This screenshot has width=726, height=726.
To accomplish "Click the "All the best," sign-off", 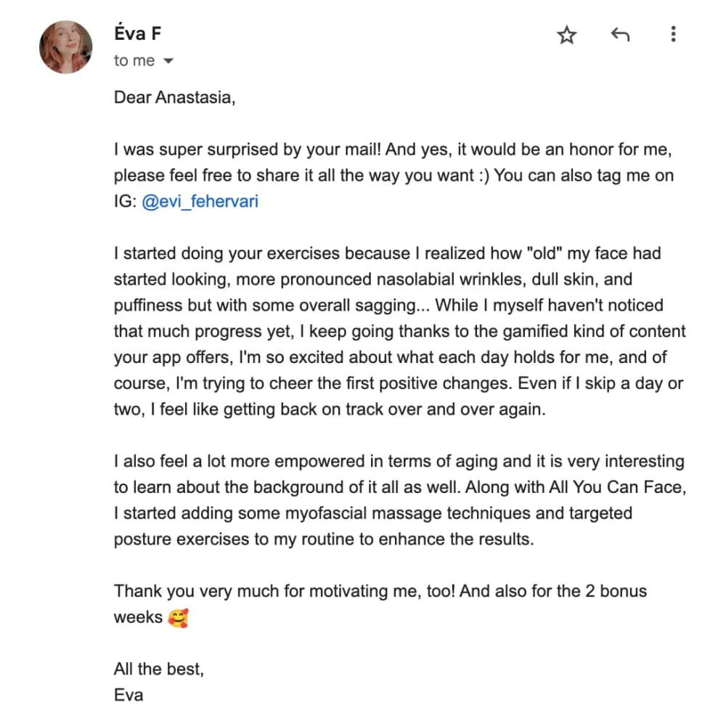I will point(158,669).
